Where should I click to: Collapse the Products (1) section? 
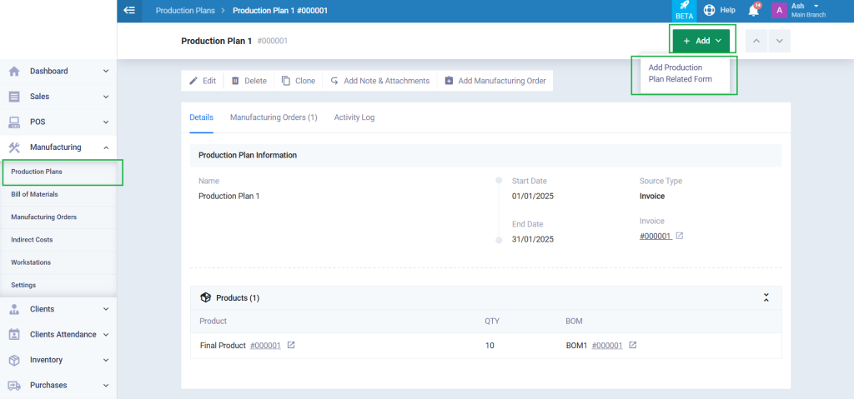pyautogui.click(x=766, y=297)
